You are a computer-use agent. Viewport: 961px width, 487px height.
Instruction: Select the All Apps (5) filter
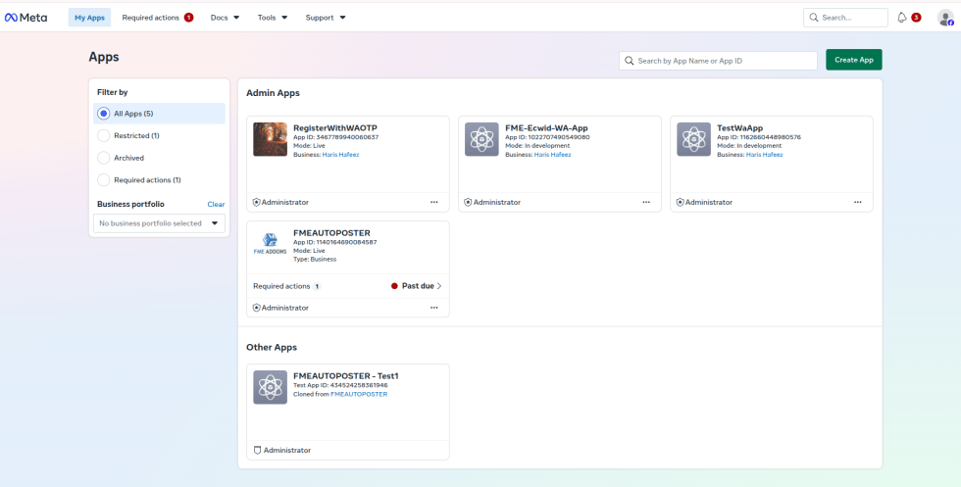159,114
